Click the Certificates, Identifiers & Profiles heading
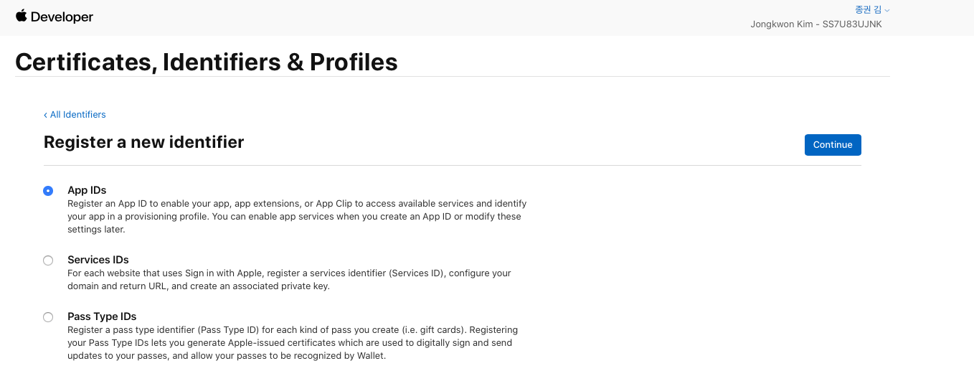974x371 pixels. (207, 62)
